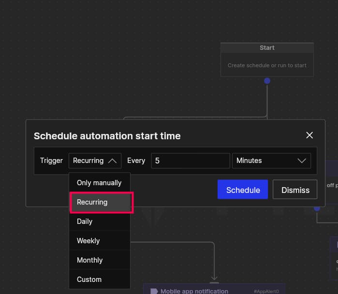The image size is (338, 294).
Task: Choose the Monthly trigger option
Action: (x=100, y=260)
